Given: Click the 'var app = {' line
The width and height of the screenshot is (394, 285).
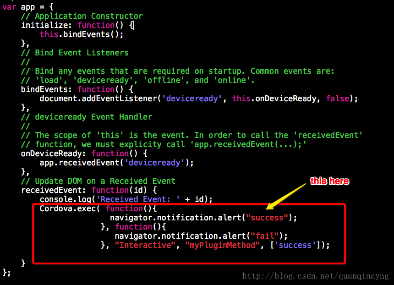Looking at the screenshot, I should [28, 7].
